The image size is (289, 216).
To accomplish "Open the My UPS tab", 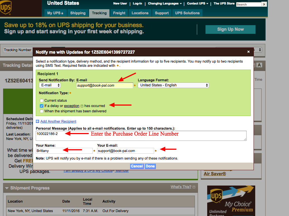I will click(55, 13).
